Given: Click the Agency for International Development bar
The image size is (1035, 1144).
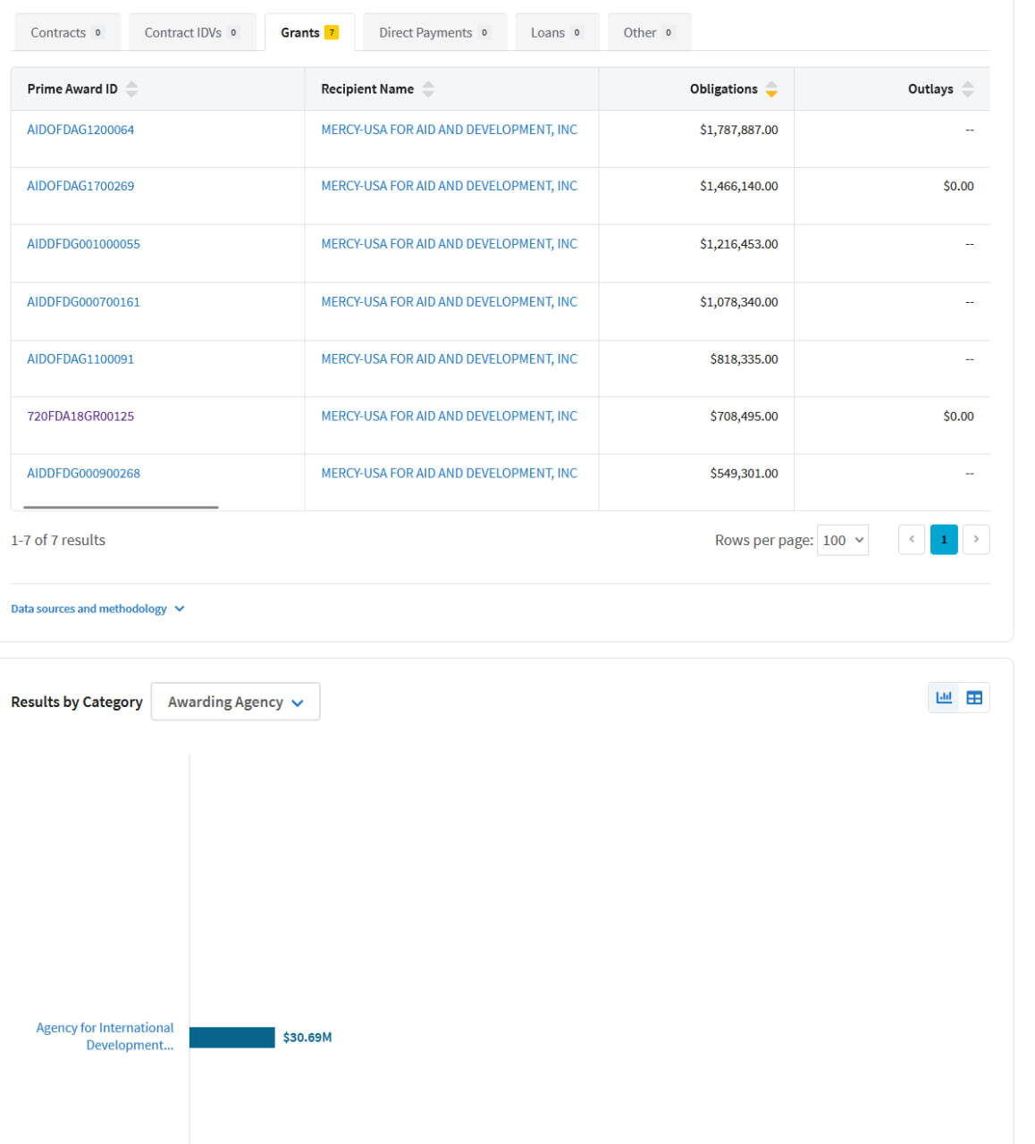Looking at the screenshot, I should (232, 1037).
